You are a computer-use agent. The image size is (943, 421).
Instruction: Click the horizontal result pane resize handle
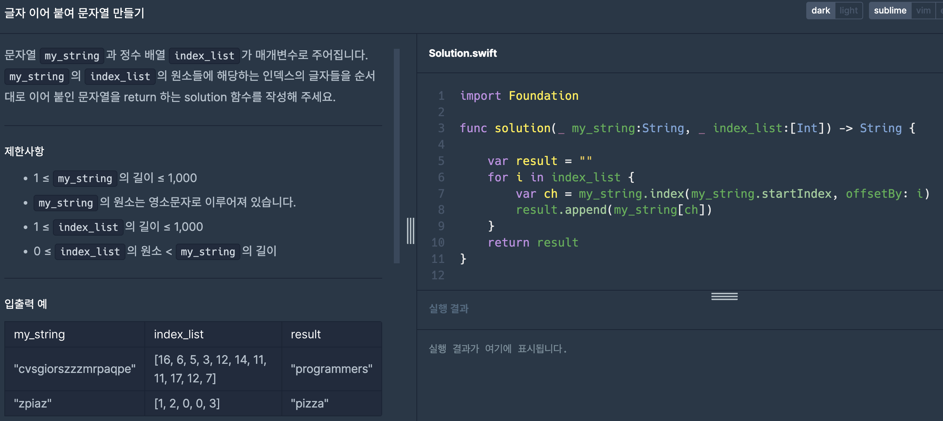(724, 296)
